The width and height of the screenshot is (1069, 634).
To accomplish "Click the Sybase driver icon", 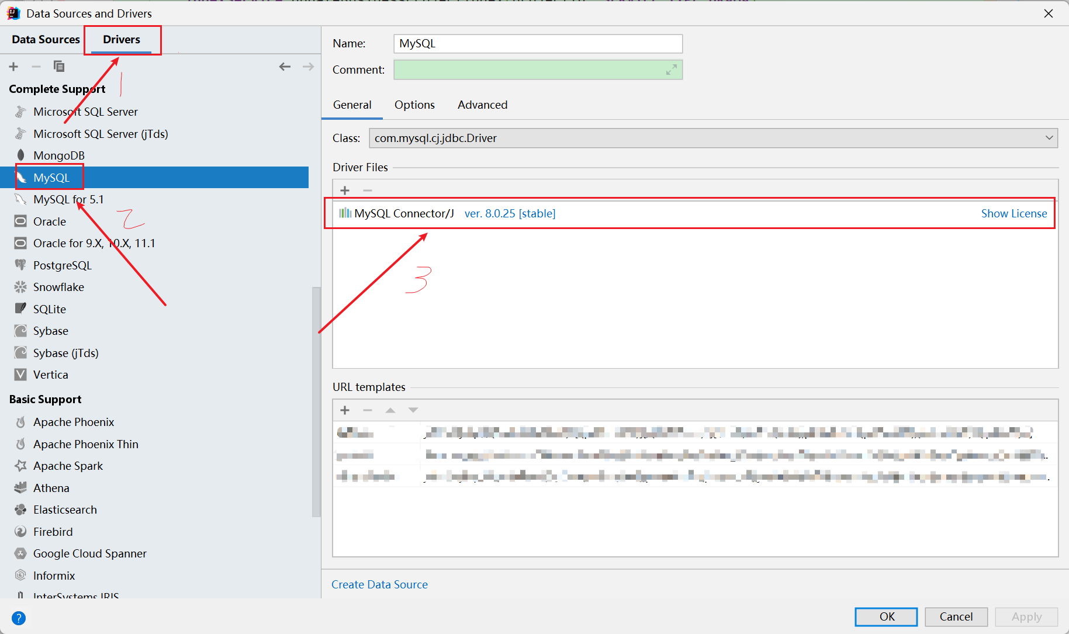I will click(x=20, y=331).
